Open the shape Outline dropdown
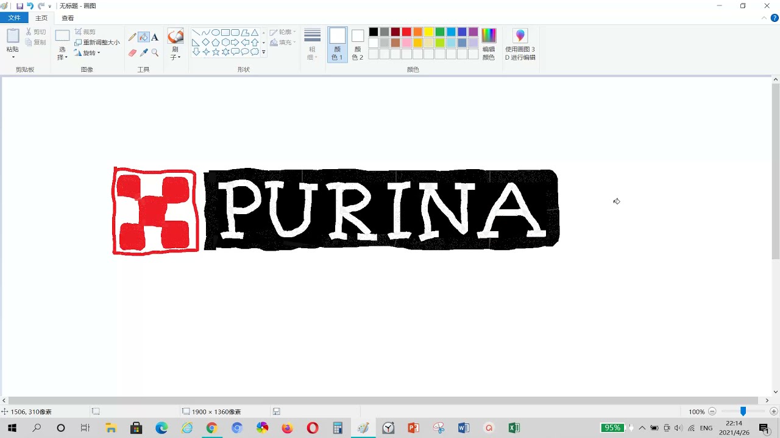Screen dimensions: 780x438 (x=283, y=32)
